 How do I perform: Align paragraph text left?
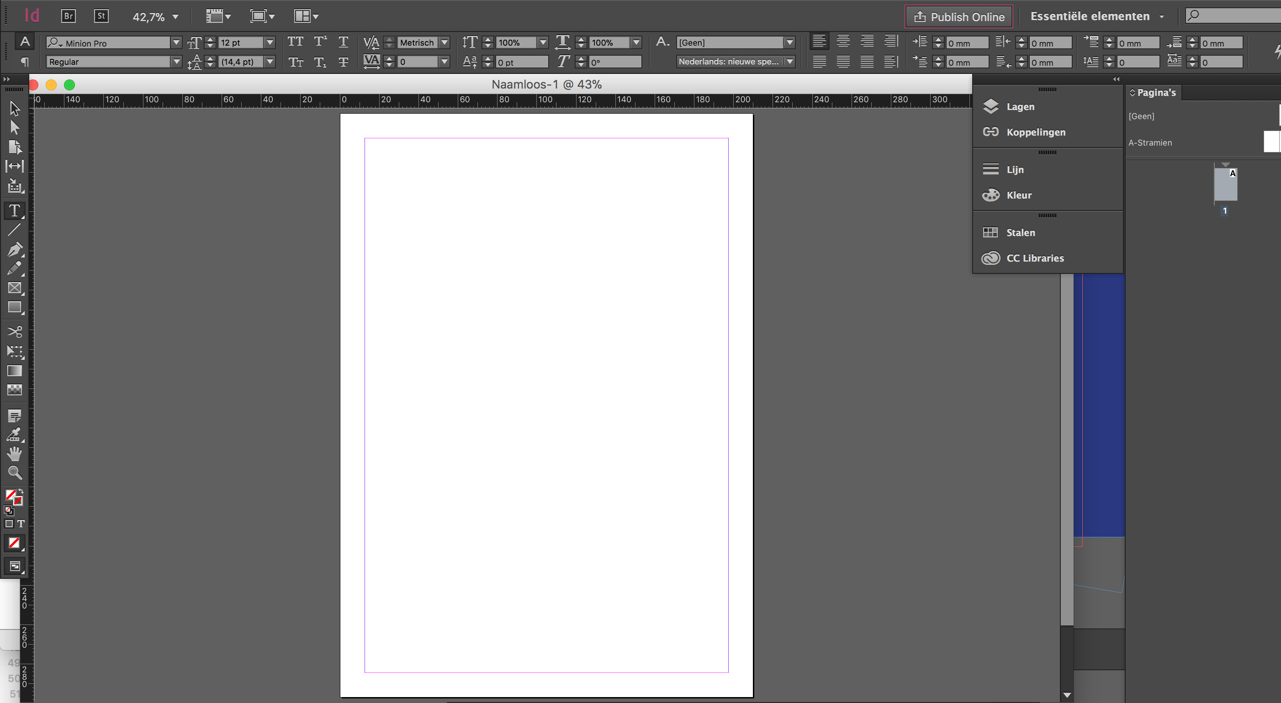coord(819,41)
